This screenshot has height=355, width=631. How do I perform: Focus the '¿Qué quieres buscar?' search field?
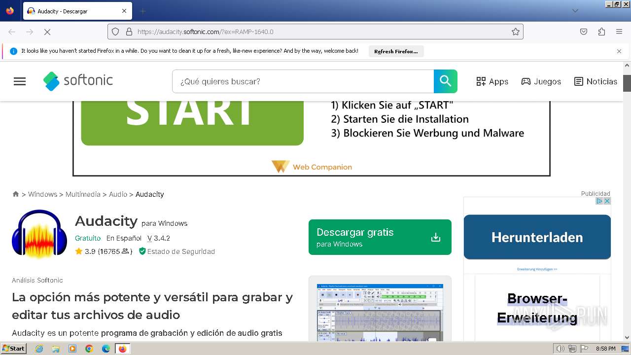point(303,81)
